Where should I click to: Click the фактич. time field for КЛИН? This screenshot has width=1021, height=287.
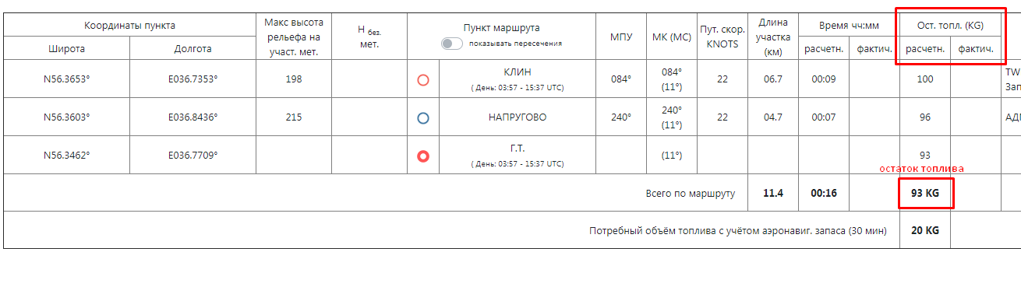874,79
